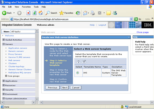Screen dimensions: 154x109
Task: Click the toolbar icon beside the printer
Action: click(x=100, y=13)
